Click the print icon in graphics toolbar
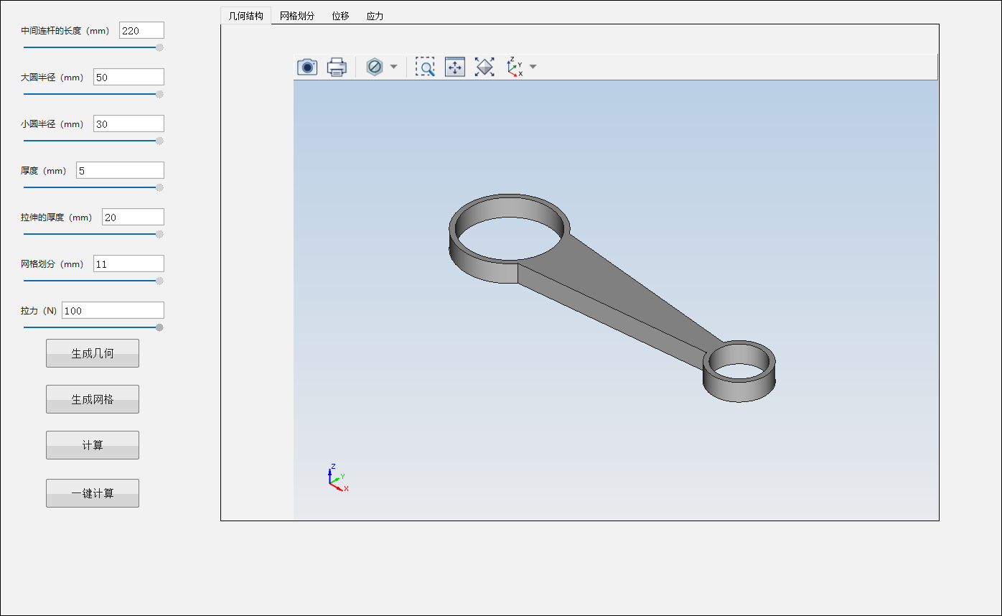The width and height of the screenshot is (1002, 616). coord(337,67)
